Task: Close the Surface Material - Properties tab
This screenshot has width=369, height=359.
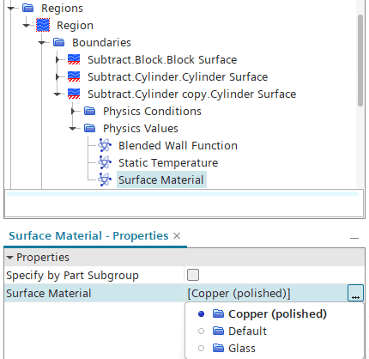Action: (x=177, y=236)
